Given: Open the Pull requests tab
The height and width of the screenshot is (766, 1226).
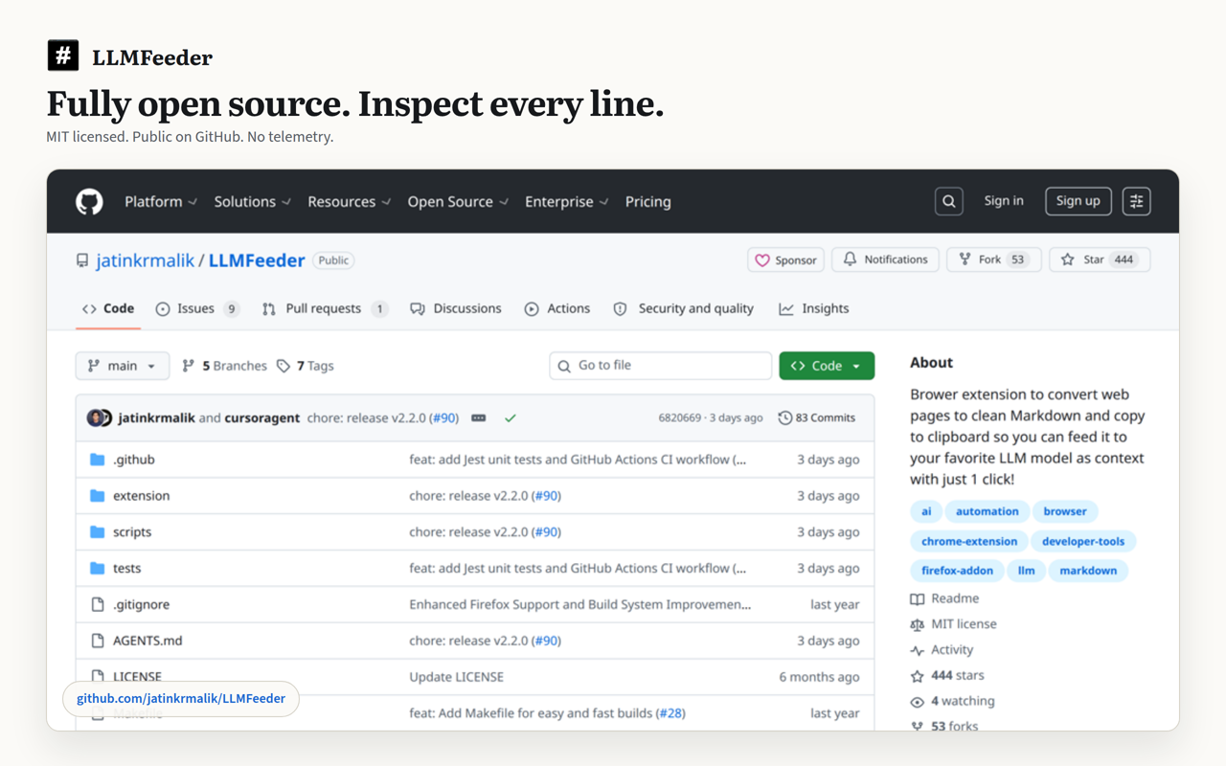Looking at the screenshot, I should pyautogui.click(x=325, y=308).
